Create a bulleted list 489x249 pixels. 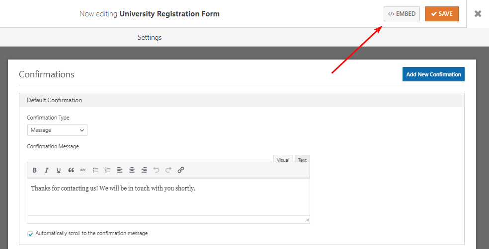pyautogui.click(x=95, y=170)
